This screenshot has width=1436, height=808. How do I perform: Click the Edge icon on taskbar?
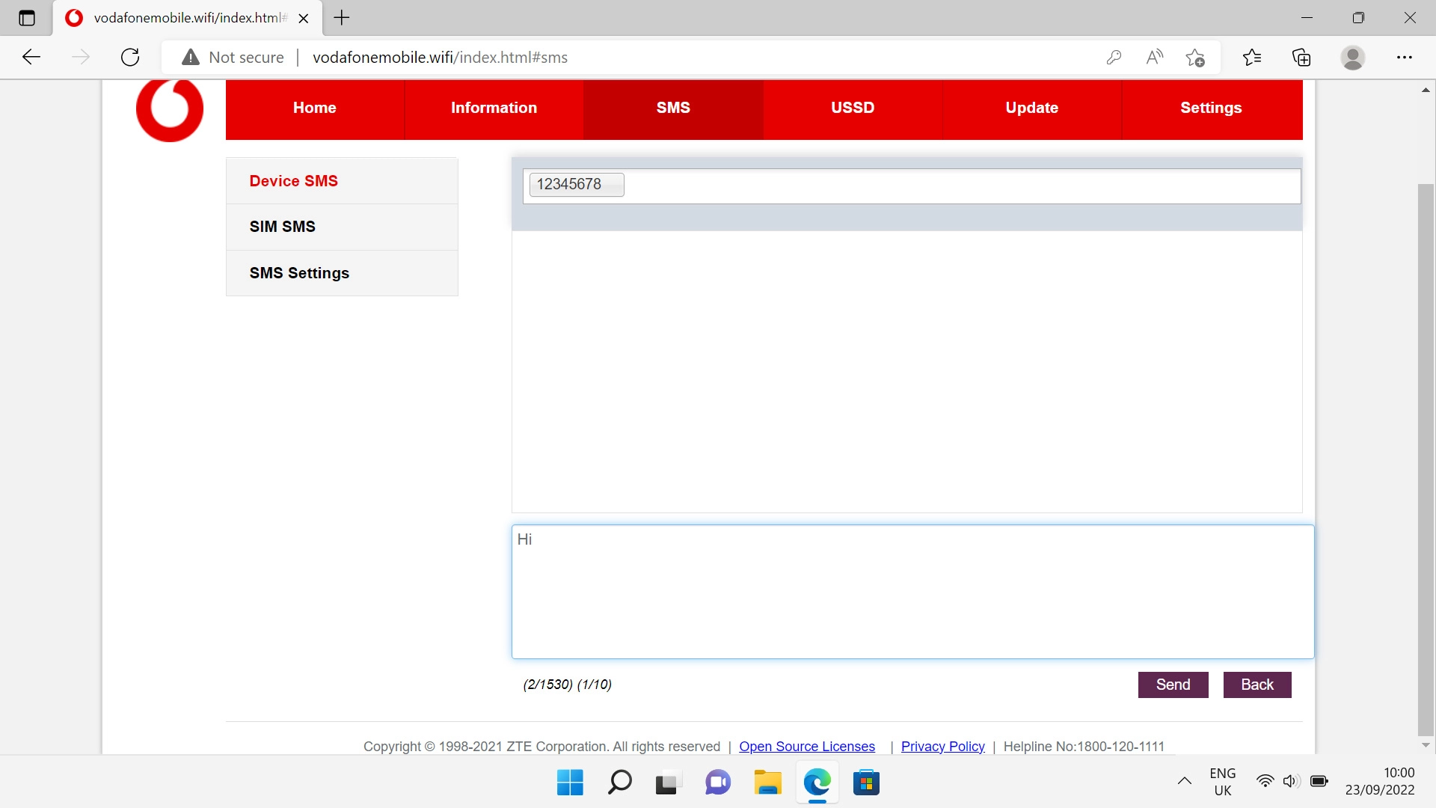coord(817,783)
